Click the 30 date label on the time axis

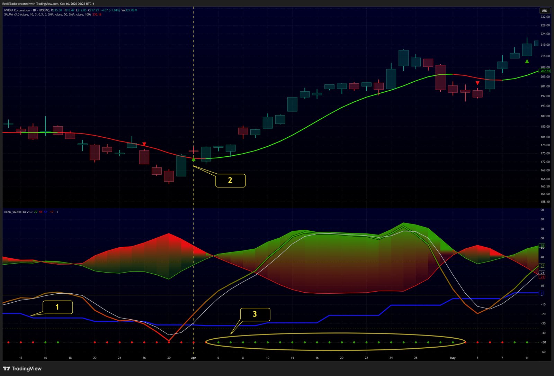[x=169, y=358]
